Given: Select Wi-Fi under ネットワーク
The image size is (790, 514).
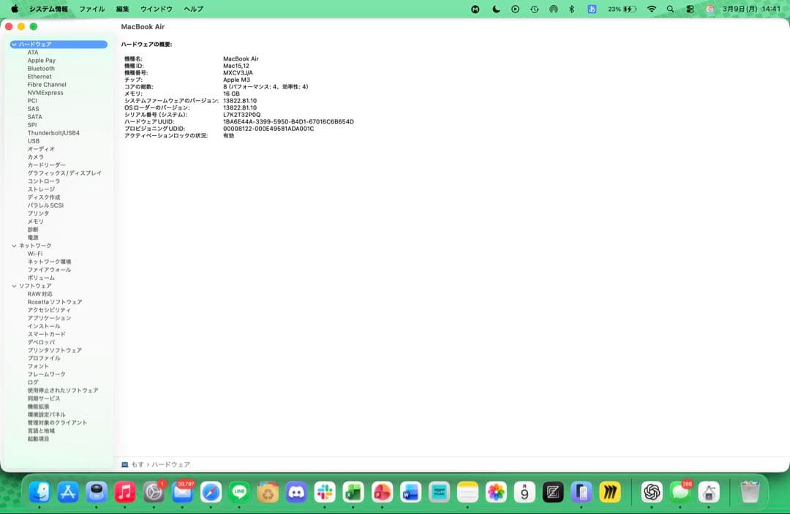Looking at the screenshot, I should [35, 254].
